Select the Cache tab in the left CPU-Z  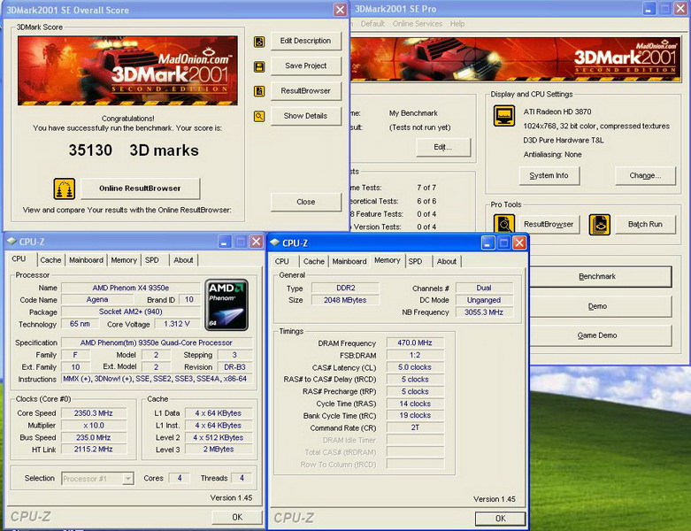50,260
